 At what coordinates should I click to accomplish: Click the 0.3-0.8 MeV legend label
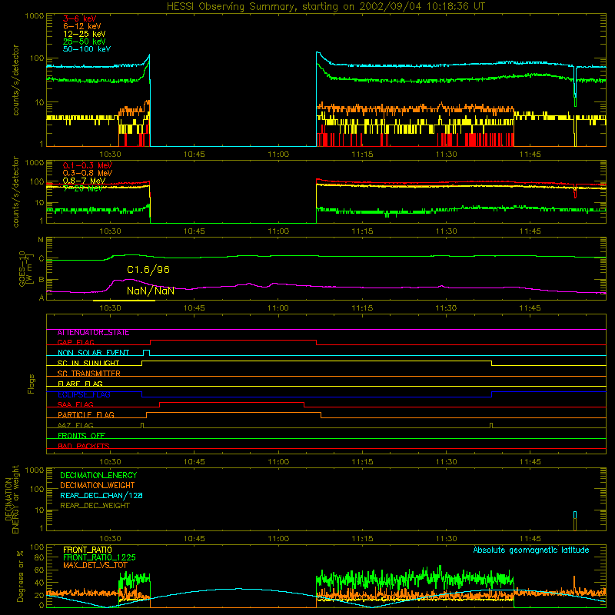(88, 173)
